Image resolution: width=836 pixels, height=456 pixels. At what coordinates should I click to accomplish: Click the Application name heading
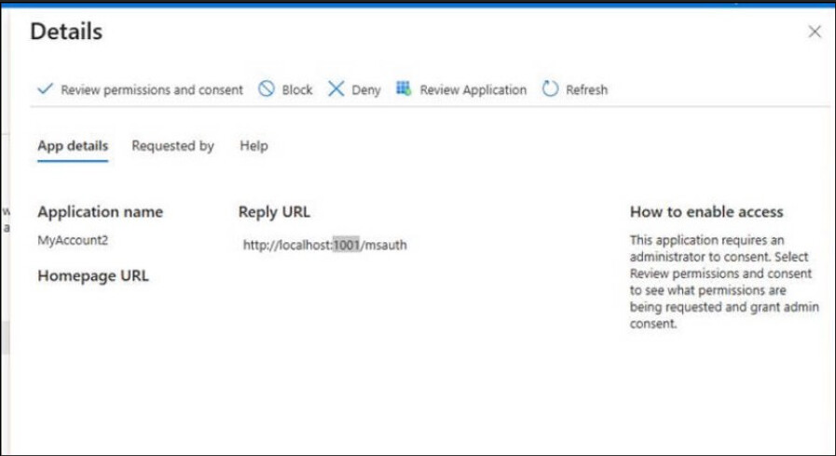(101, 212)
